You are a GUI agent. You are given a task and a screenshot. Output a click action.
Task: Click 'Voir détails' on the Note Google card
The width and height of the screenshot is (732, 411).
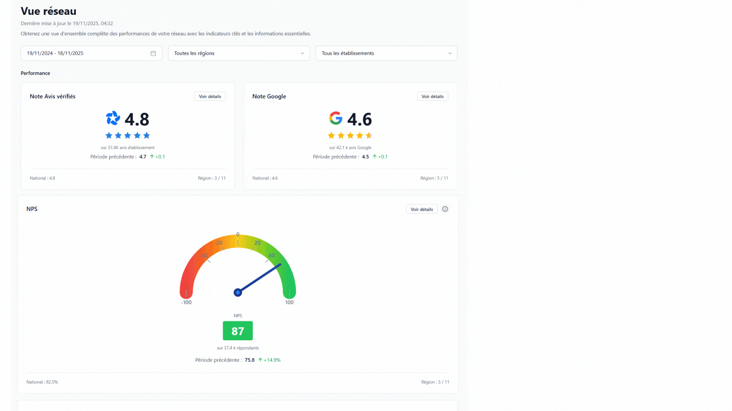432,96
